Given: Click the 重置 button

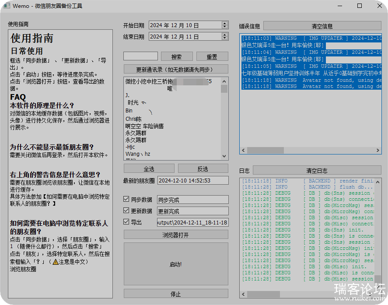Looking at the screenshot, I should click(x=212, y=57).
